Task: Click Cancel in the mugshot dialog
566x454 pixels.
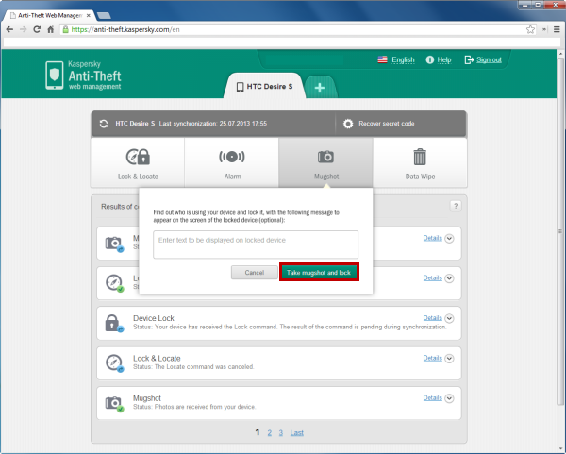Action: pos(255,273)
